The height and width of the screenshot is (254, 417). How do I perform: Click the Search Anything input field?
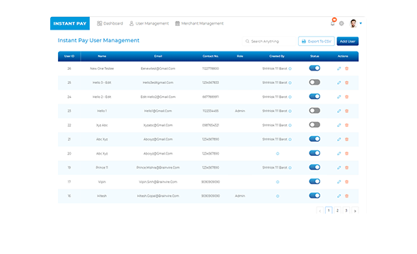point(269,41)
